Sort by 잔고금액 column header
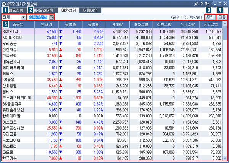The width and height of the screenshot is (229, 163). pos(211,24)
